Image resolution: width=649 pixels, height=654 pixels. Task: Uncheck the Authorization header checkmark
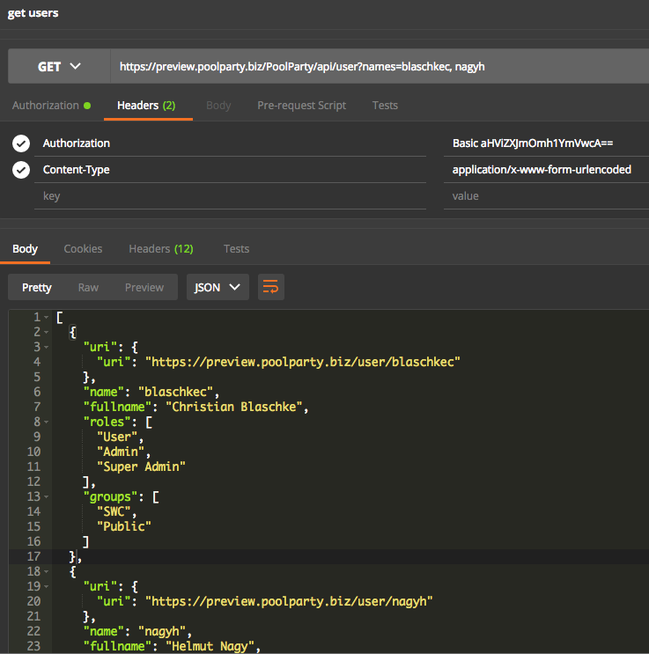(21, 143)
